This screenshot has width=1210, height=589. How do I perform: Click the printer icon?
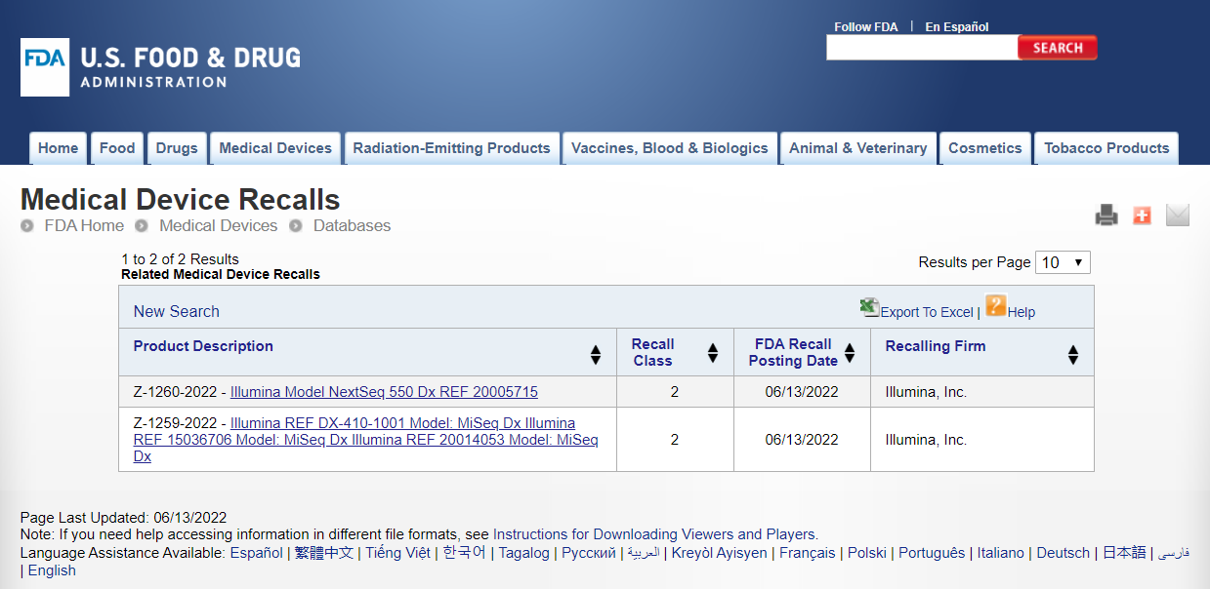point(1106,216)
